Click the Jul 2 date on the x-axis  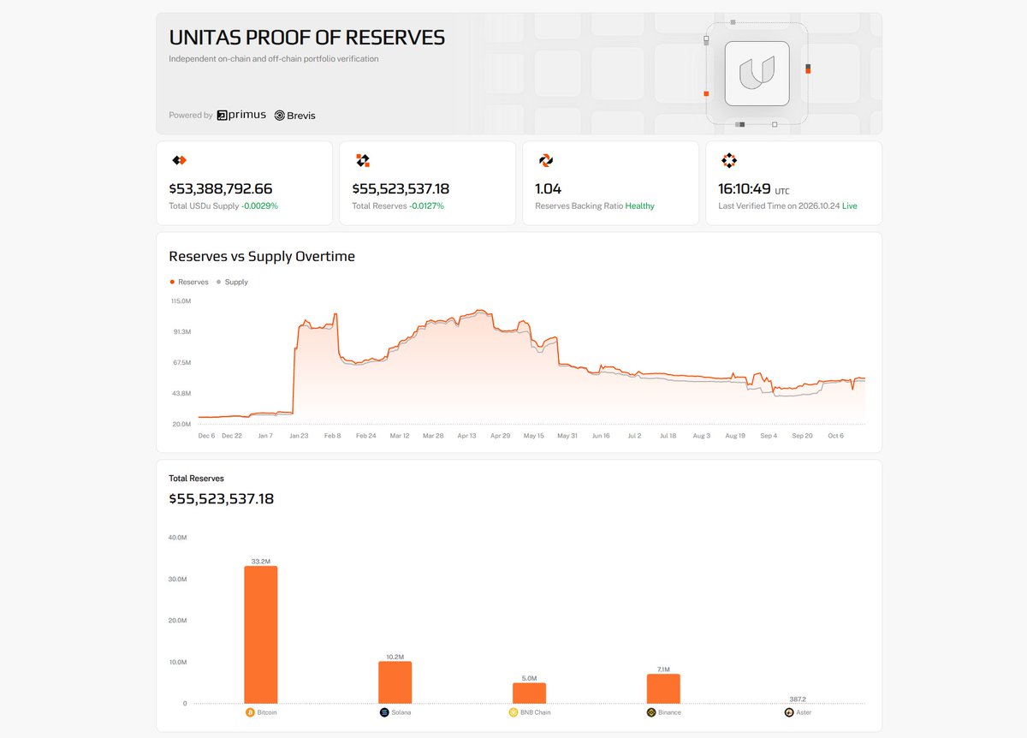pos(634,436)
